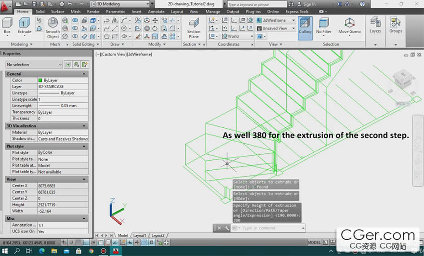Open Microsoft Edge from taskbar
The height and width of the screenshot is (256, 424).
[x=41, y=251]
